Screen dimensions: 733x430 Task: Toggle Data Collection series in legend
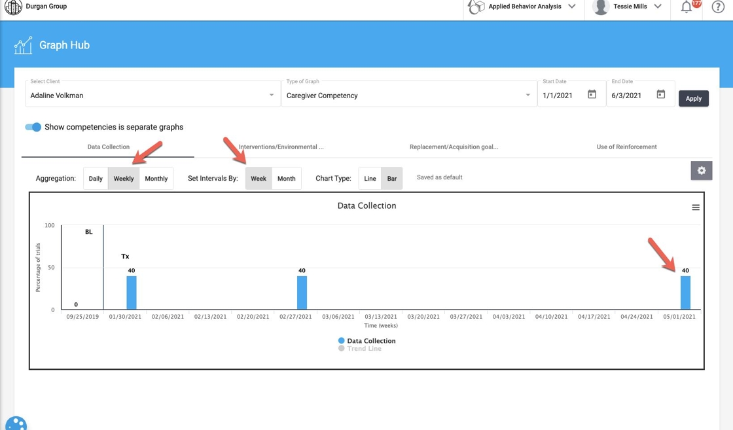click(367, 341)
